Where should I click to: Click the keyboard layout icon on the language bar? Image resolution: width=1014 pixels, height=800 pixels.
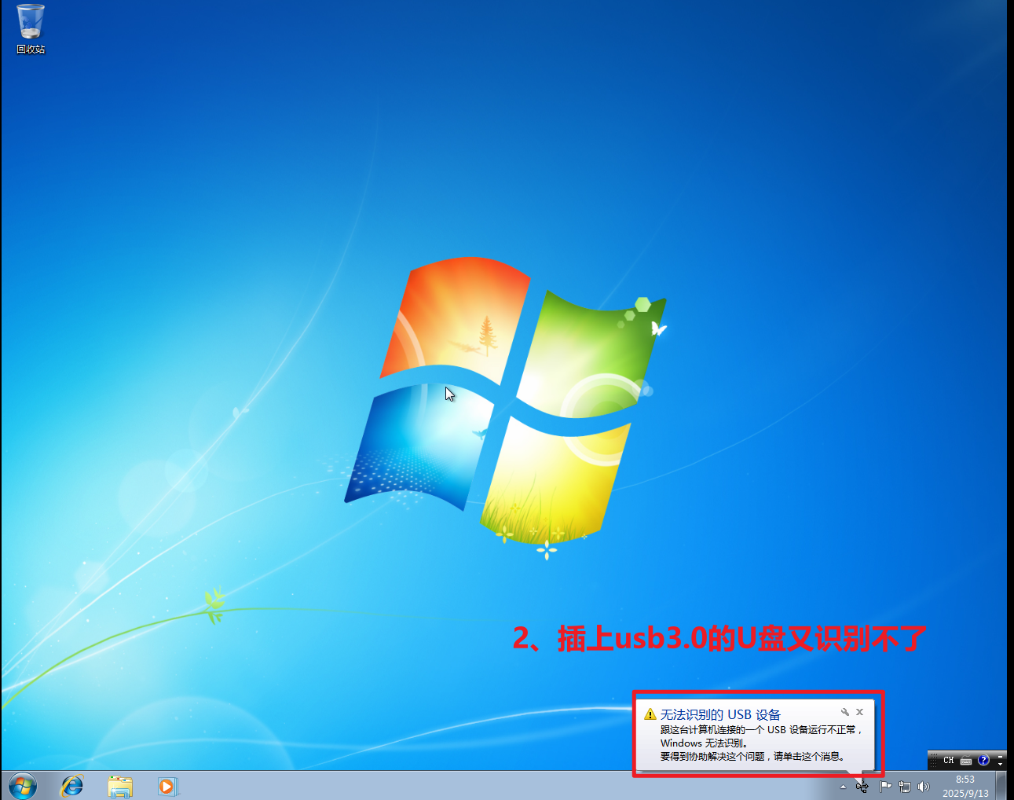pyautogui.click(x=965, y=760)
